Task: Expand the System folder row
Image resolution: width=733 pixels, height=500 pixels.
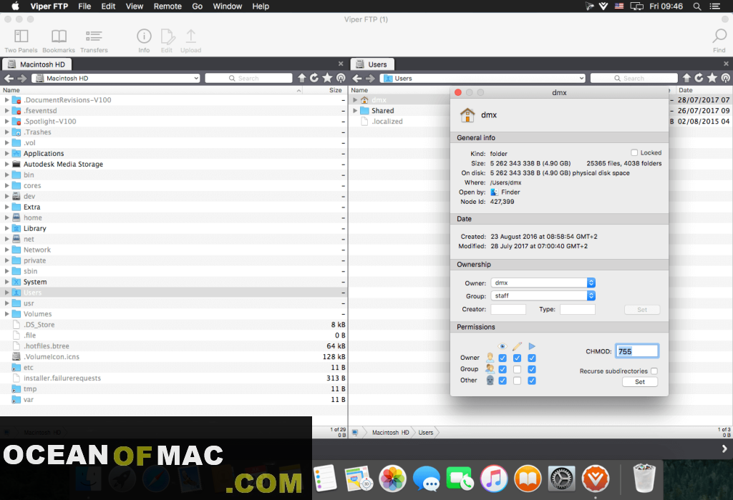Action: (x=6, y=282)
